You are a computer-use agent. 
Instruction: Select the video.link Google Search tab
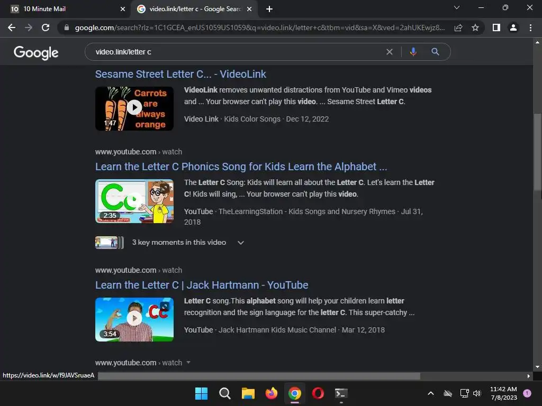[194, 9]
